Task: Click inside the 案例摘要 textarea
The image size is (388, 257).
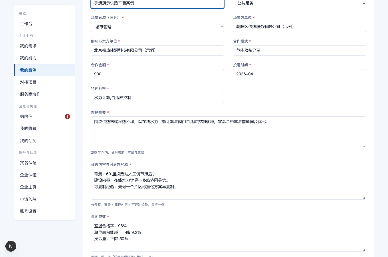Action: (x=228, y=132)
